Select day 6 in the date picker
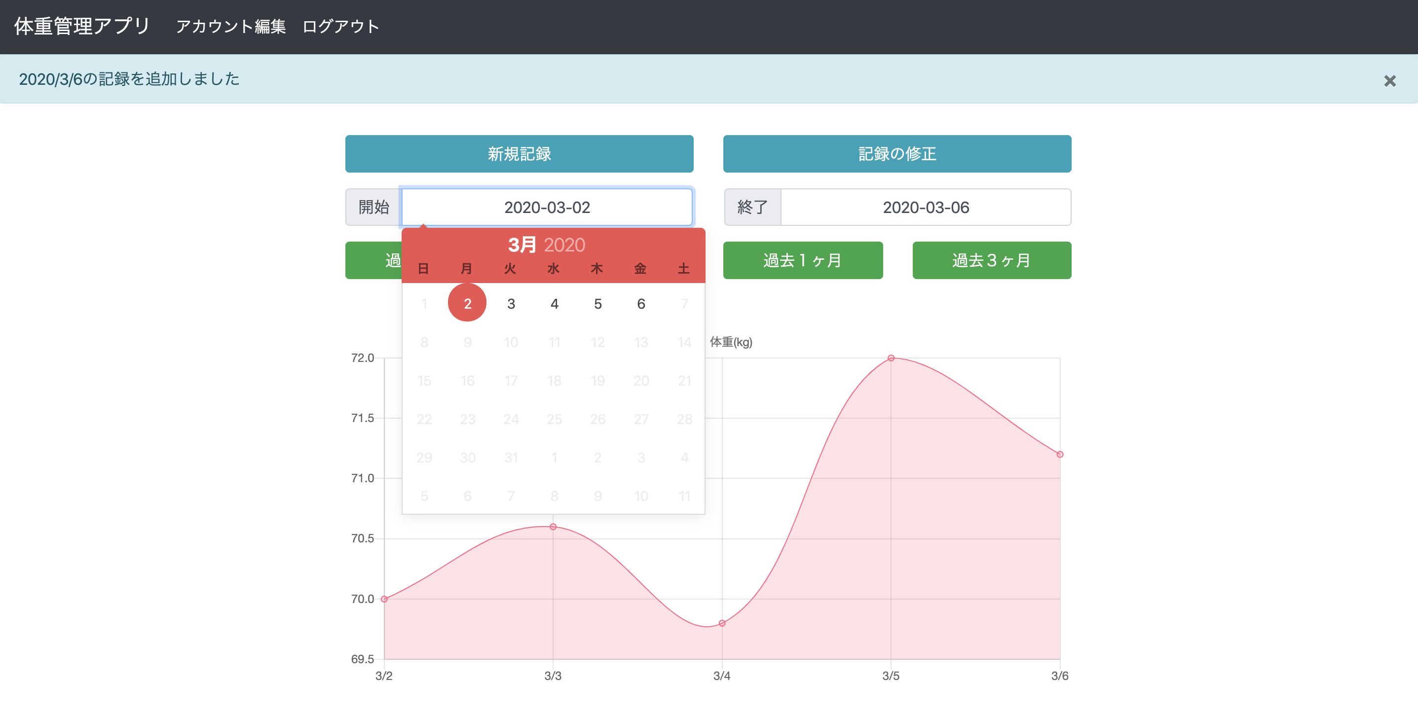The width and height of the screenshot is (1418, 713). click(641, 303)
